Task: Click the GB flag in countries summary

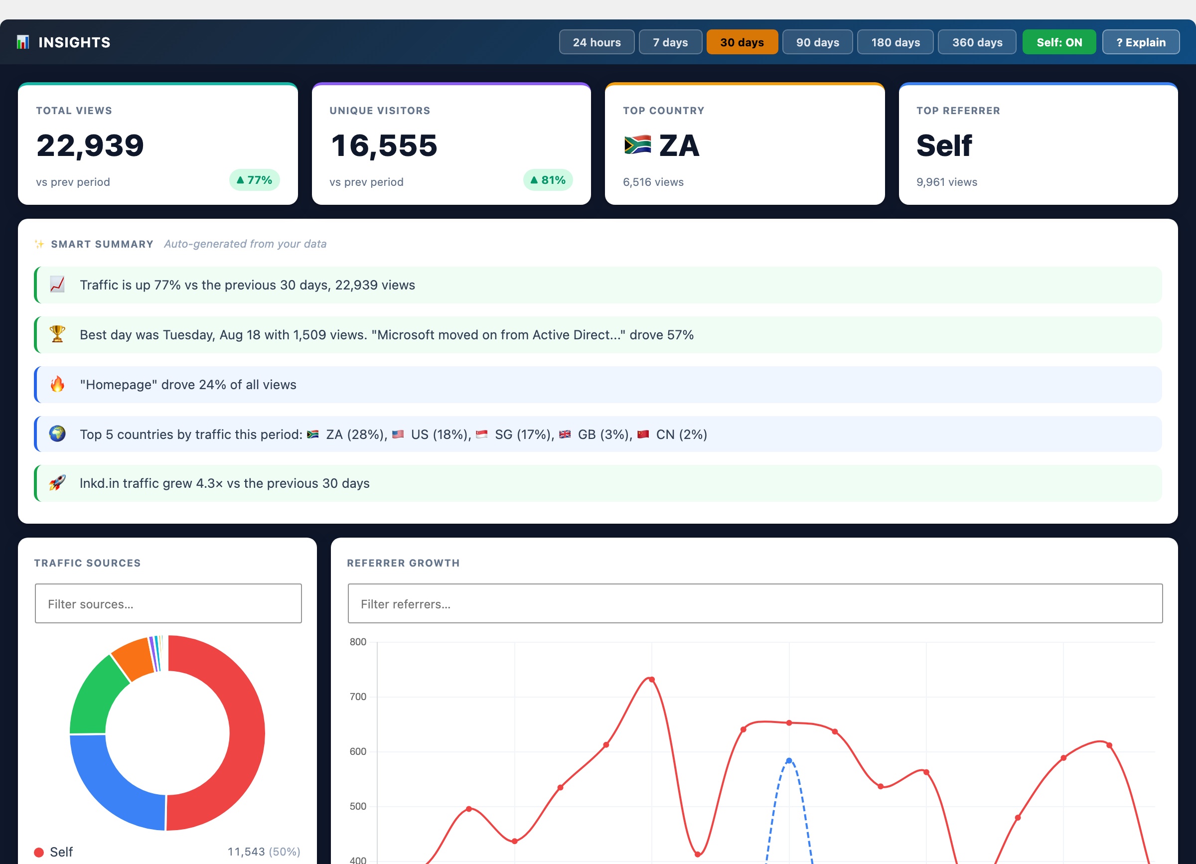Action: (x=565, y=434)
